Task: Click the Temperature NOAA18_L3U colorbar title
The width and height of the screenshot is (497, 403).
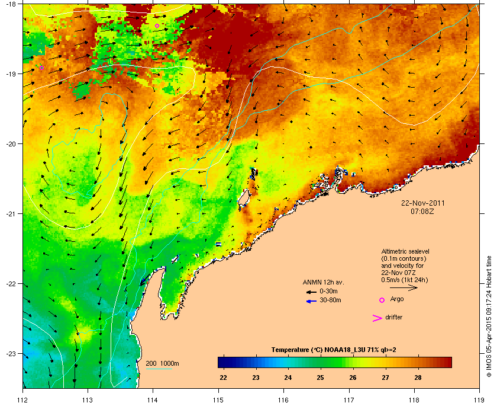Action: (x=334, y=350)
